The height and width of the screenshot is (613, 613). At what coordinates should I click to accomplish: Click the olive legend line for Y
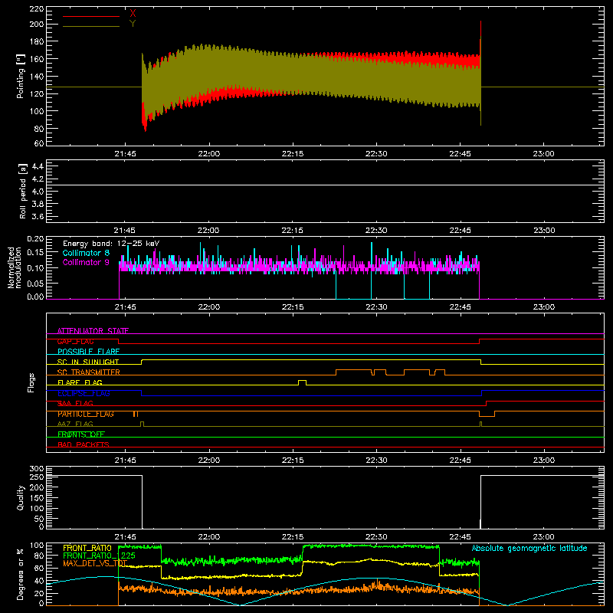click(x=91, y=26)
